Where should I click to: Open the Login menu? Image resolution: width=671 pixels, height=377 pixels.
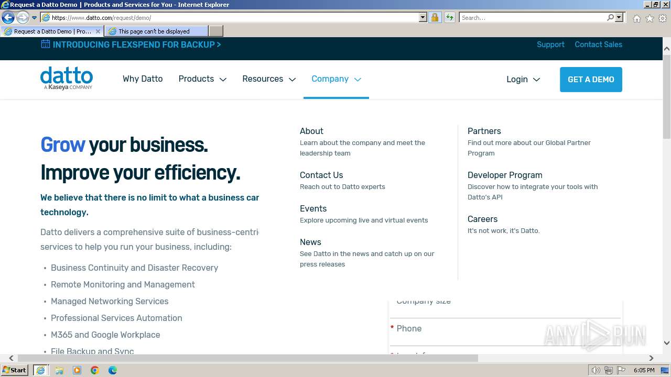tap(517, 80)
